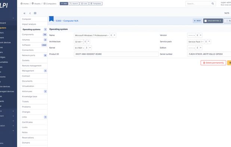Show info for the Service pack field

click(x=206, y=42)
